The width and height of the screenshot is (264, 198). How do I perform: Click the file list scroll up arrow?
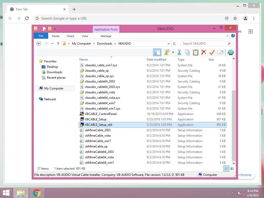click(234, 59)
